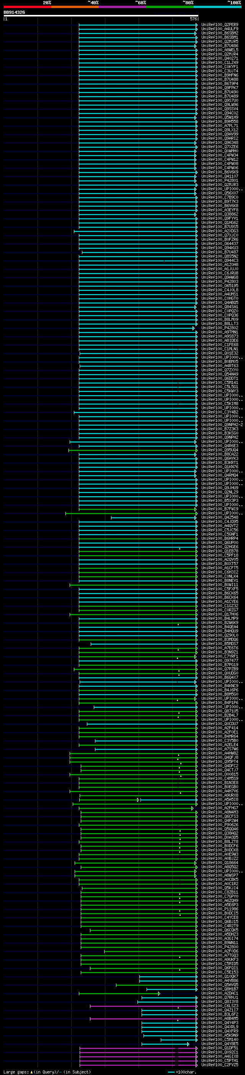Open hit UniRef100_Q2PER9

click(x=220, y=25)
